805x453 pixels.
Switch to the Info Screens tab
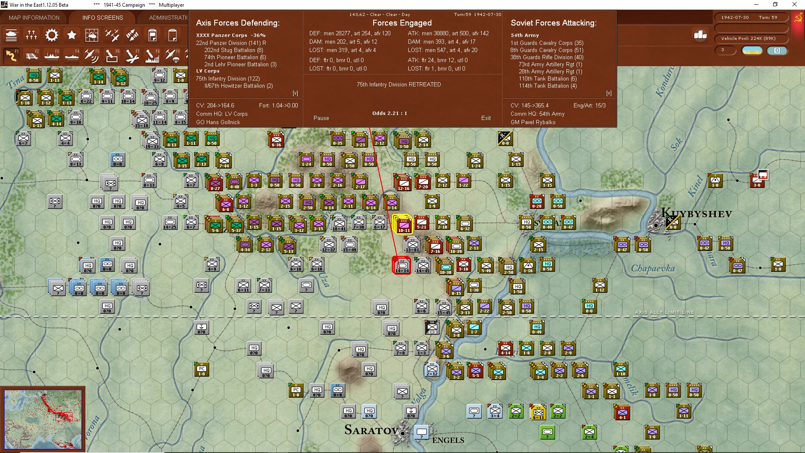(x=103, y=18)
